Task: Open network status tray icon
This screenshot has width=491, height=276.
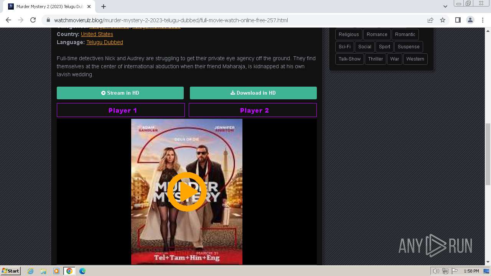Action: coord(445,271)
